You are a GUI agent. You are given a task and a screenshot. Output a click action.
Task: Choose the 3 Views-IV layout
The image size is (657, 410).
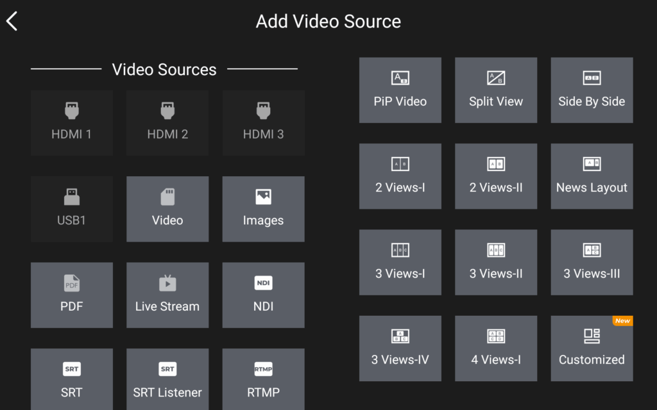pos(400,348)
